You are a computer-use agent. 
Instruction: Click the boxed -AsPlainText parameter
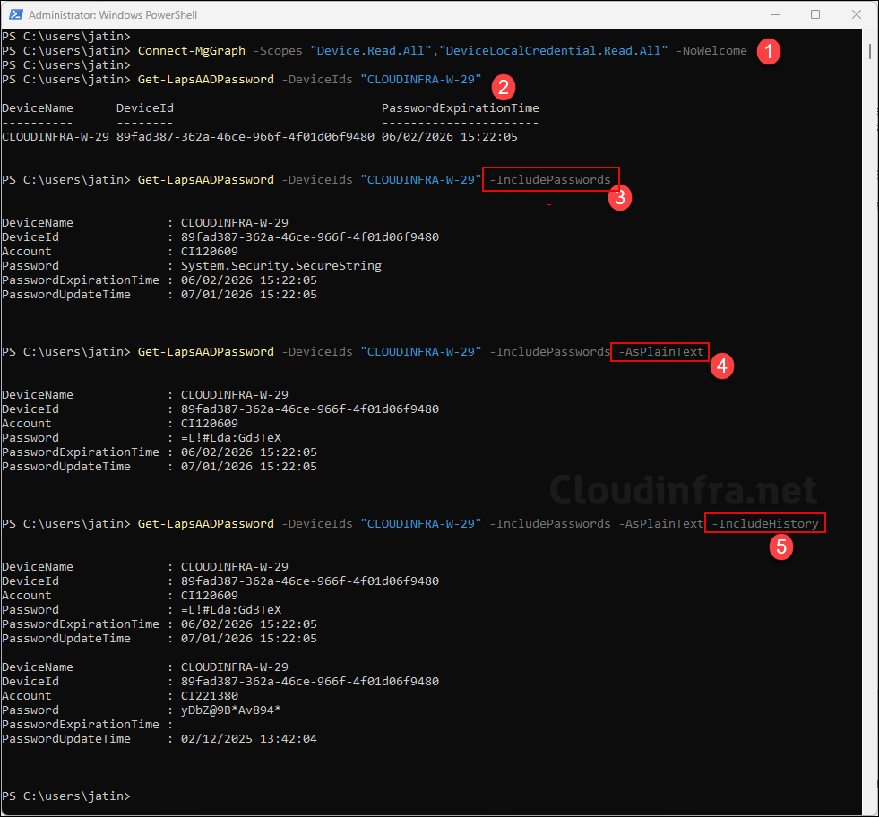pyautogui.click(x=661, y=352)
